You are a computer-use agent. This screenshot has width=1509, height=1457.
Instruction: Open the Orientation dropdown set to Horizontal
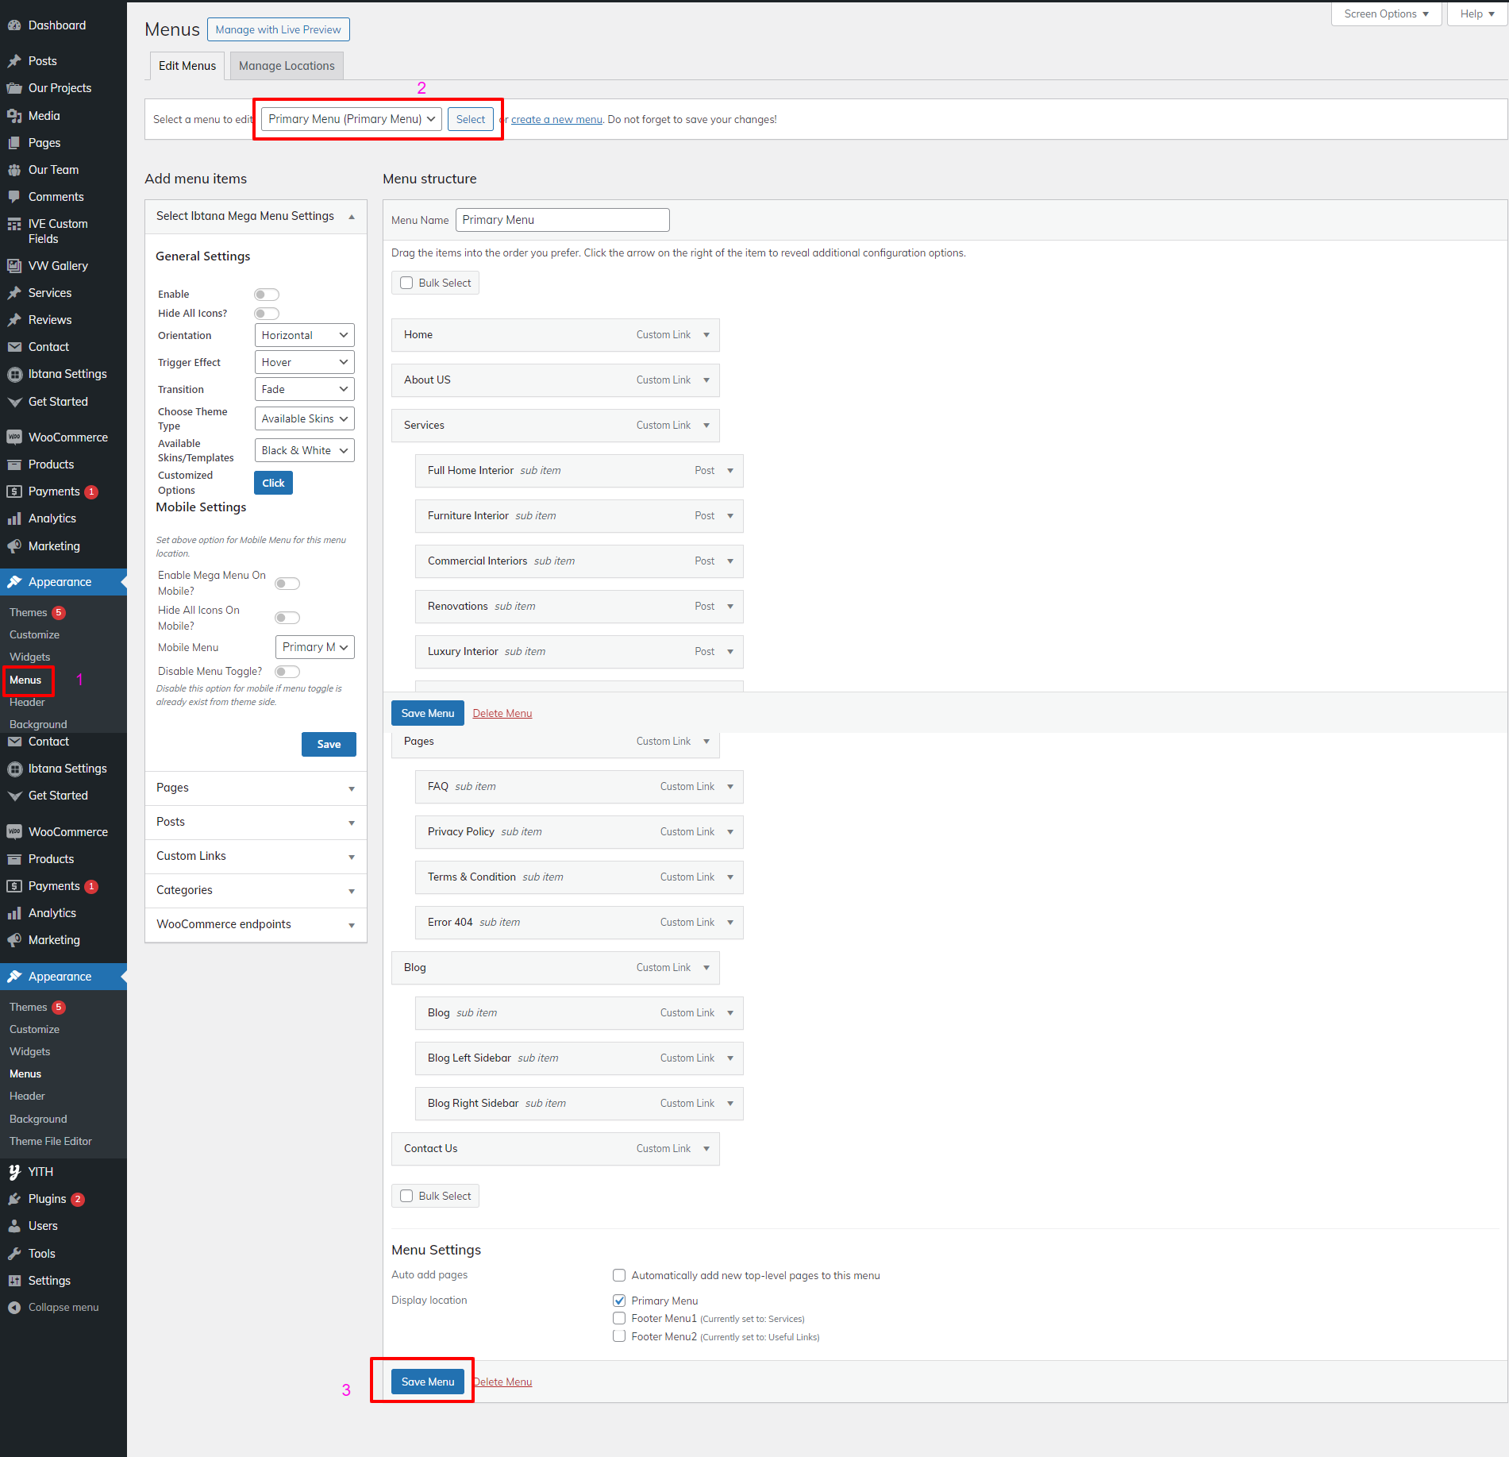[x=304, y=335]
